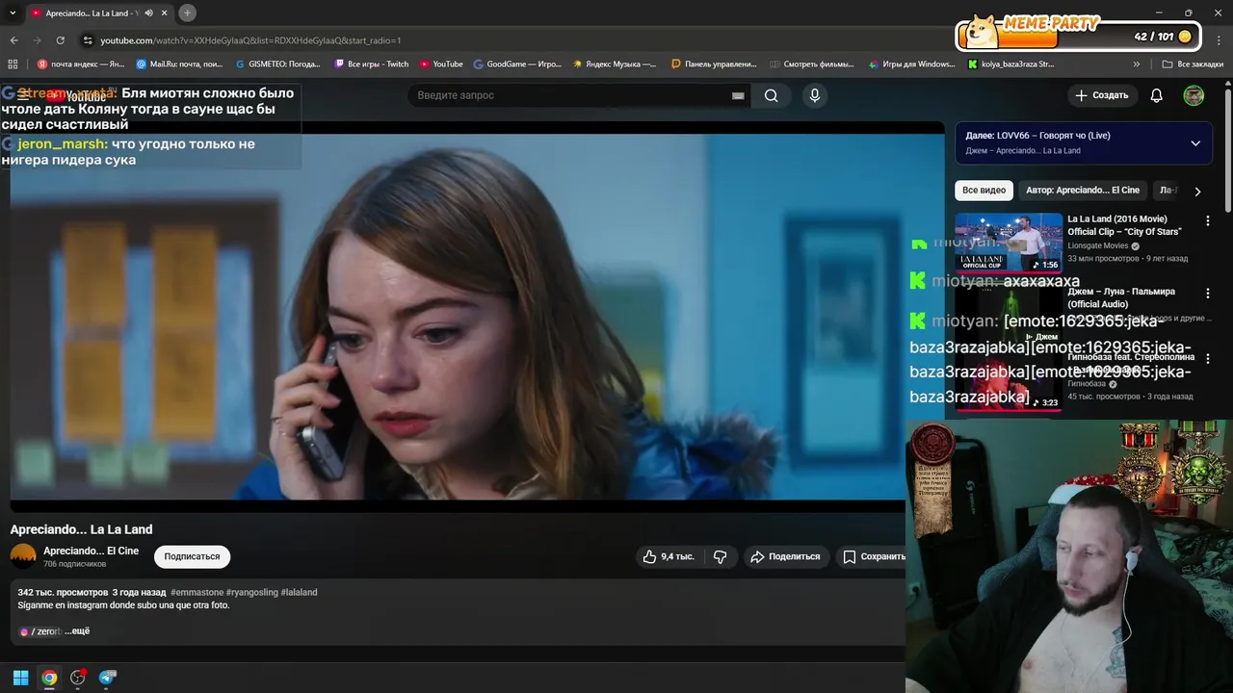The width and height of the screenshot is (1233, 693).
Task: Open a new browser tab with plus
Action: (x=187, y=13)
